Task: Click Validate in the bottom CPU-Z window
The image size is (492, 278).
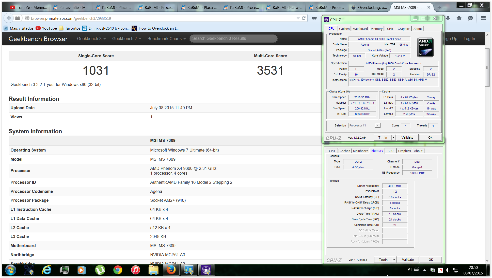Action: [408, 260]
